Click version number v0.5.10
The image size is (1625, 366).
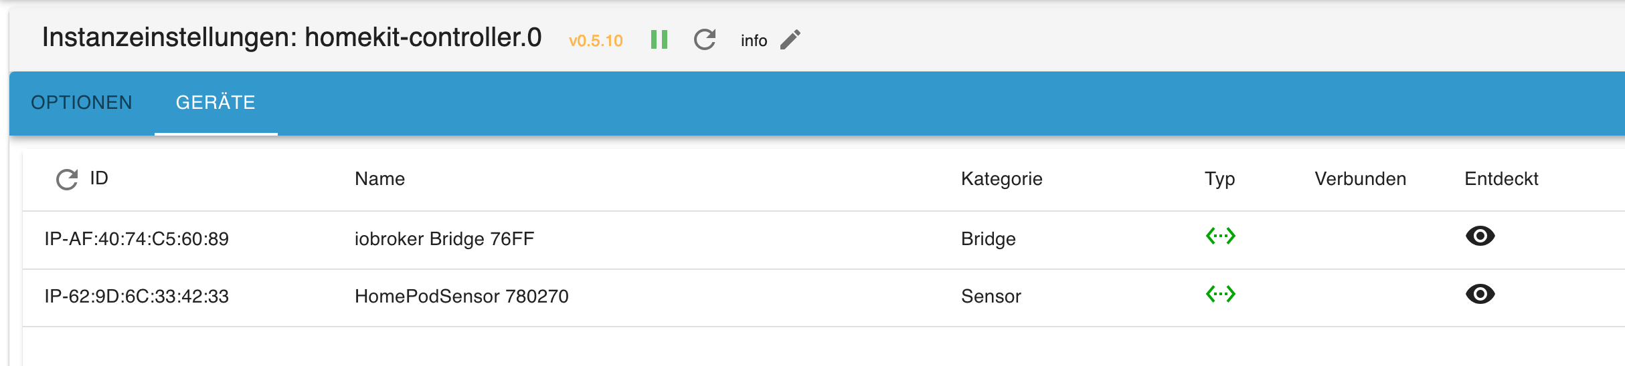point(596,41)
